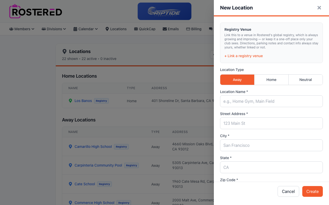Click the chat bubble icon in the nav

pyautogui.click(x=211, y=29)
